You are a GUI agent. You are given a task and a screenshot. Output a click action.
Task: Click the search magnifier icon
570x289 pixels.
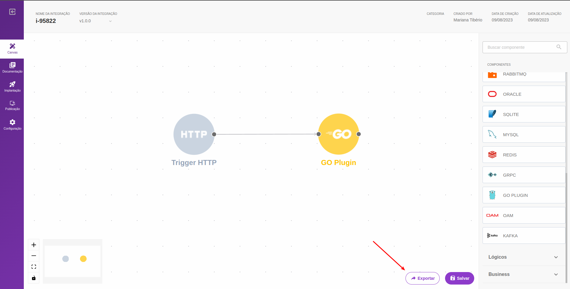(559, 47)
